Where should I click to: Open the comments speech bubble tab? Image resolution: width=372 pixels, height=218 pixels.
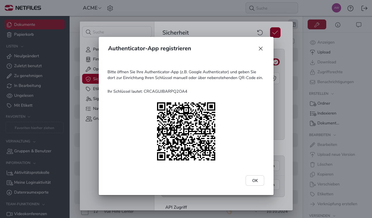[x=359, y=25]
